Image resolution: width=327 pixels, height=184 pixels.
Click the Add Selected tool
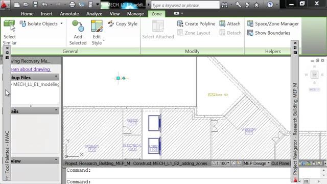pos(78,33)
